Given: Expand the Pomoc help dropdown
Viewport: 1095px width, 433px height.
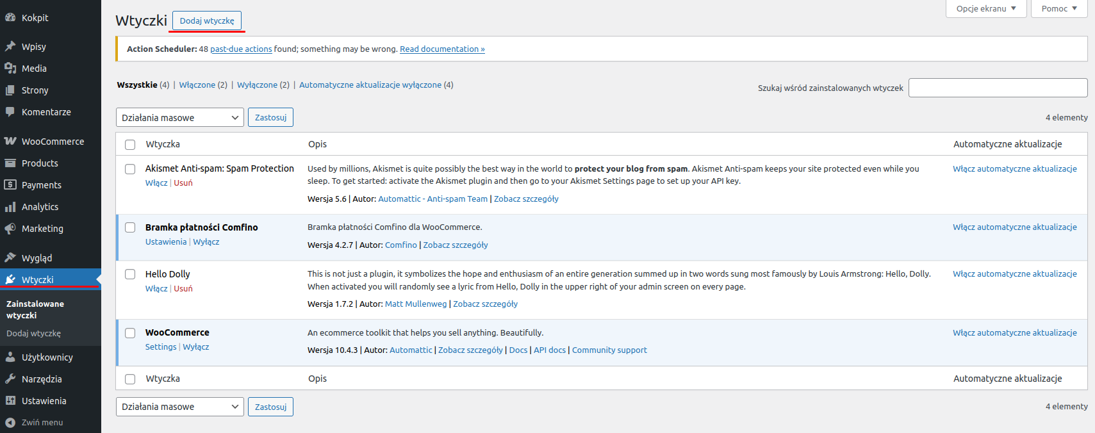Looking at the screenshot, I should 1059,9.
